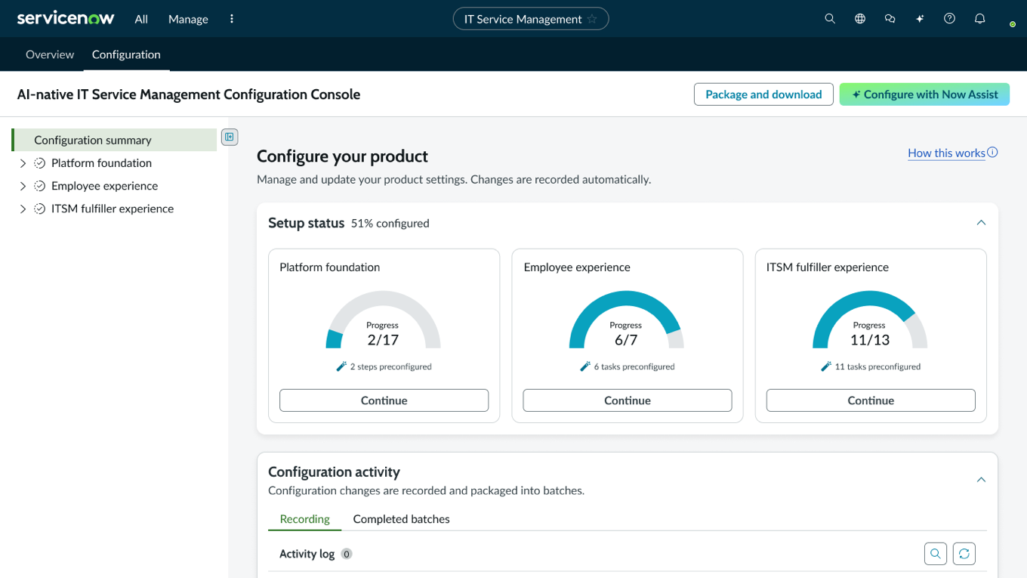Click the Setup status heading
The width and height of the screenshot is (1027, 578).
[306, 223]
